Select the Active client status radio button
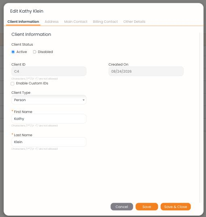The height and width of the screenshot is (217, 206). point(13,52)
